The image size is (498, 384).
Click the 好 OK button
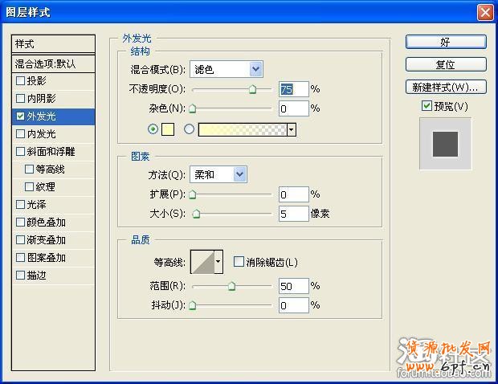pos(445,42)
